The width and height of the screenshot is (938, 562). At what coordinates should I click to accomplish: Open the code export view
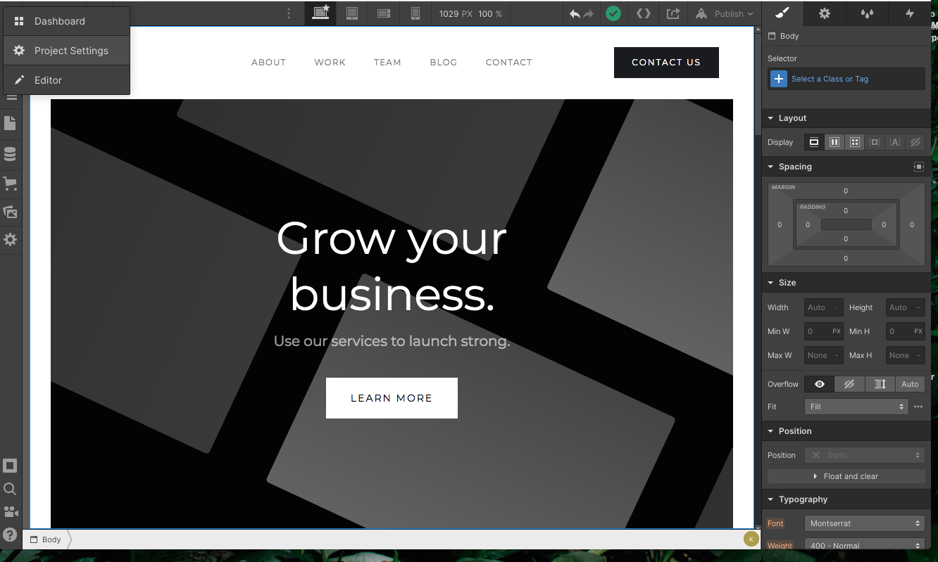[x=643, y=13]
